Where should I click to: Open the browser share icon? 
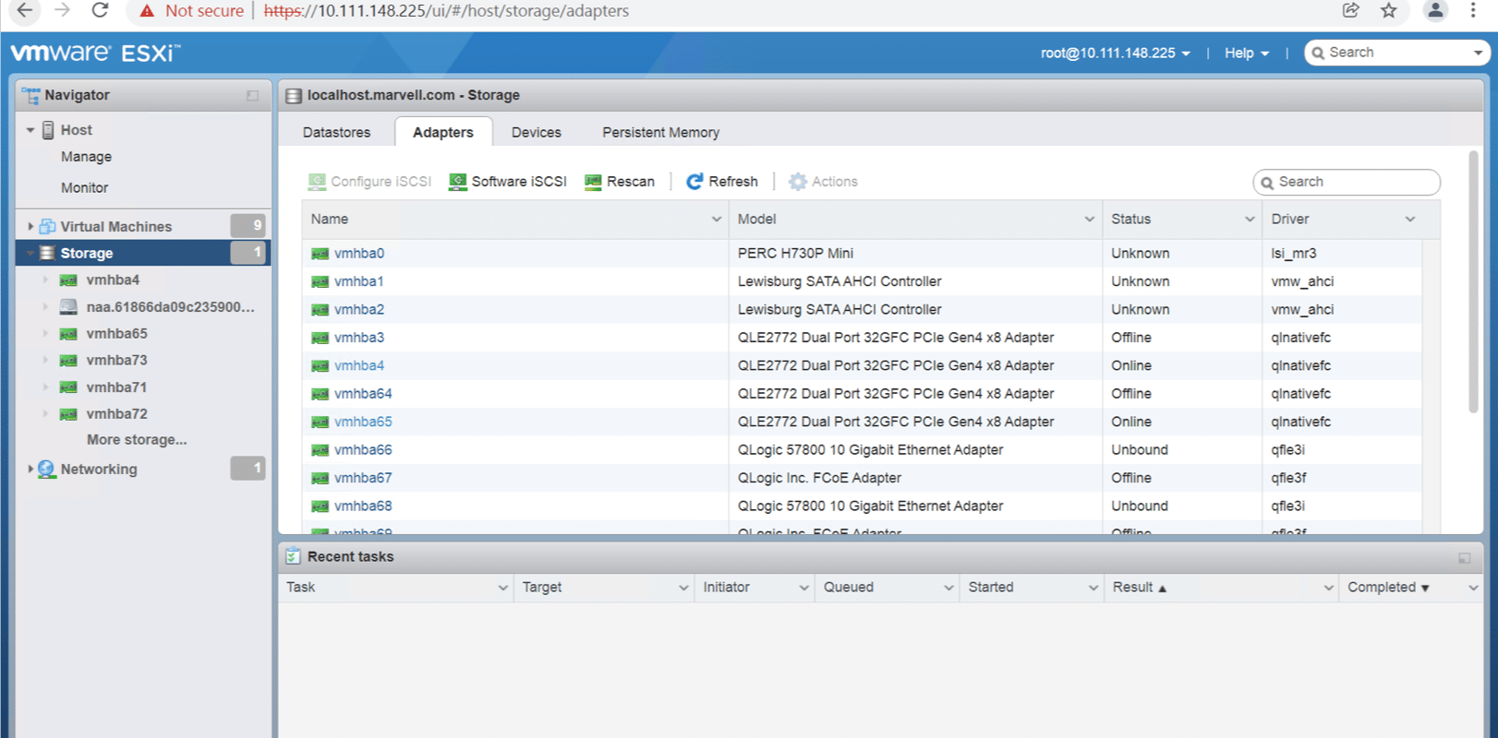[1350, 10]
